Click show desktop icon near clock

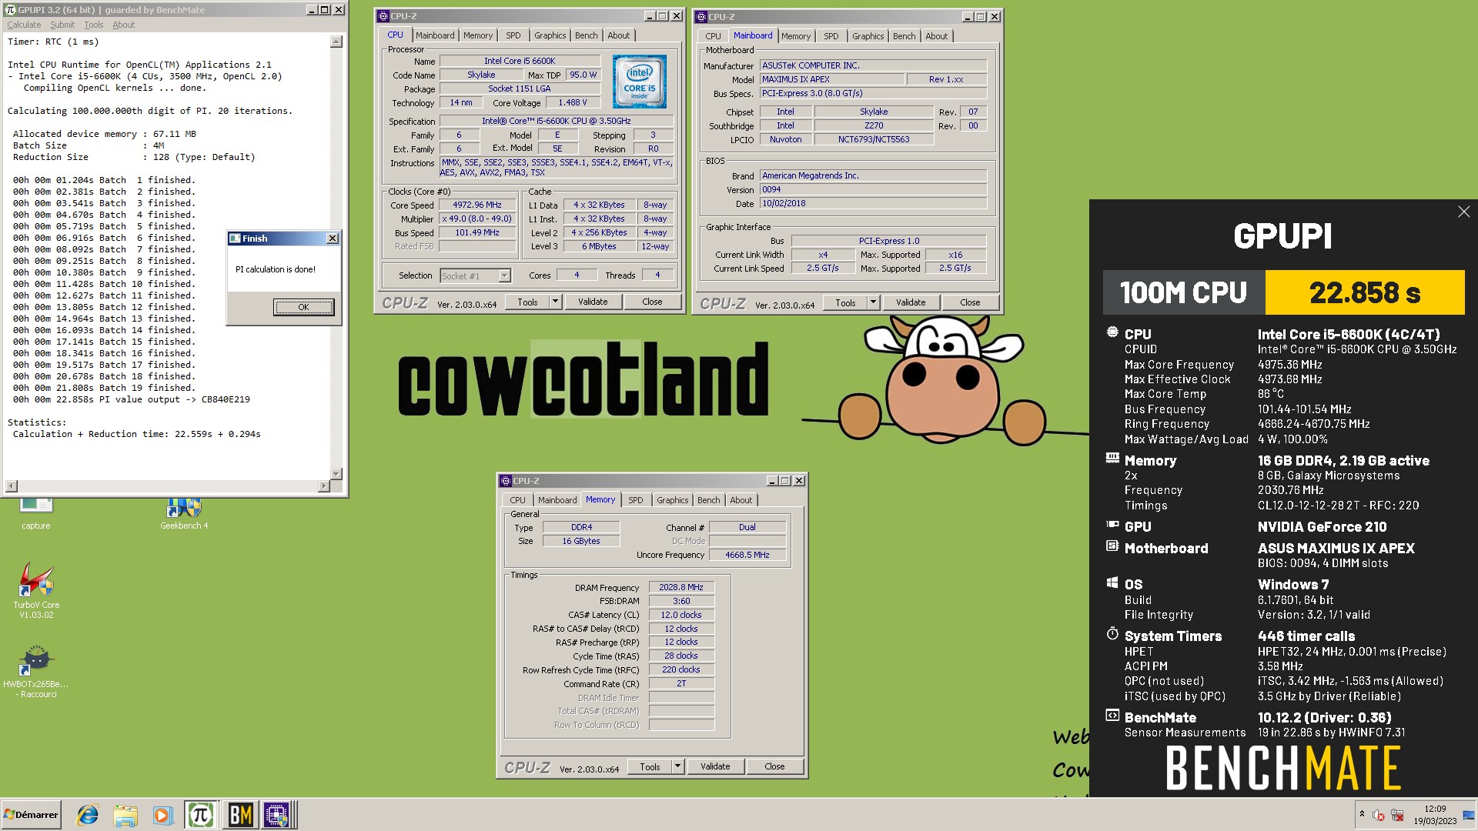pyautogui.click(x=1468, y=815)
